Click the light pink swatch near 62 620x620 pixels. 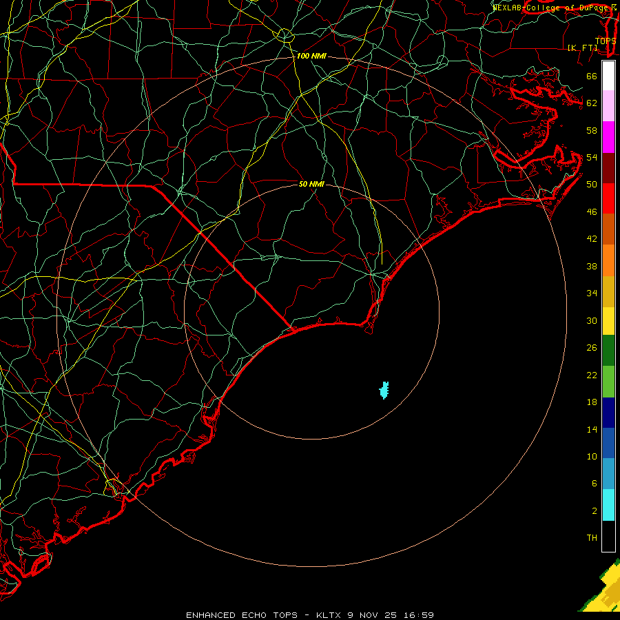[608, 106]
